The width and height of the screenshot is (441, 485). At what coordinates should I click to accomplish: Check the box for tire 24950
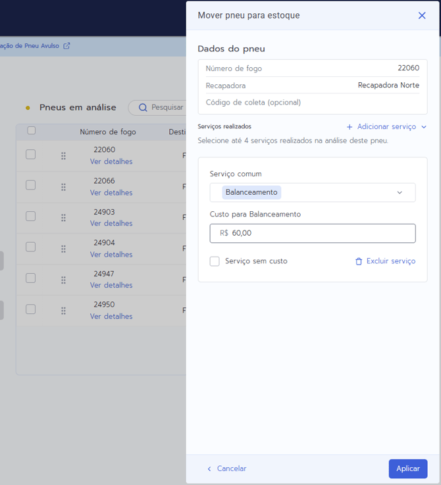(30, 309)
